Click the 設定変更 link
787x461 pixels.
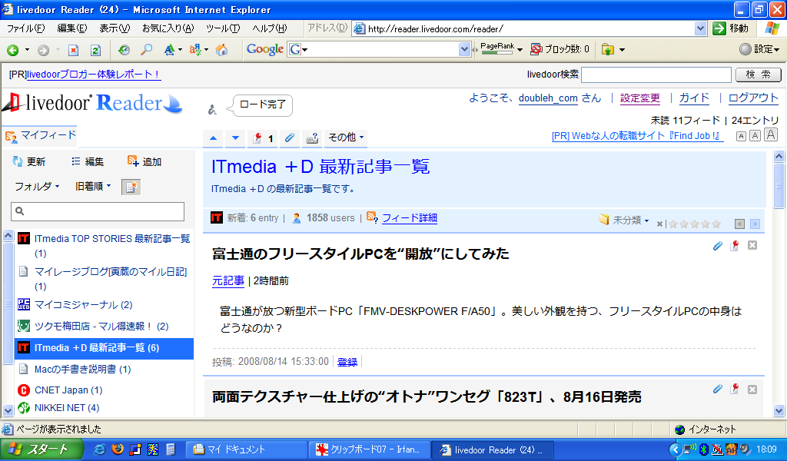(640, 98)
